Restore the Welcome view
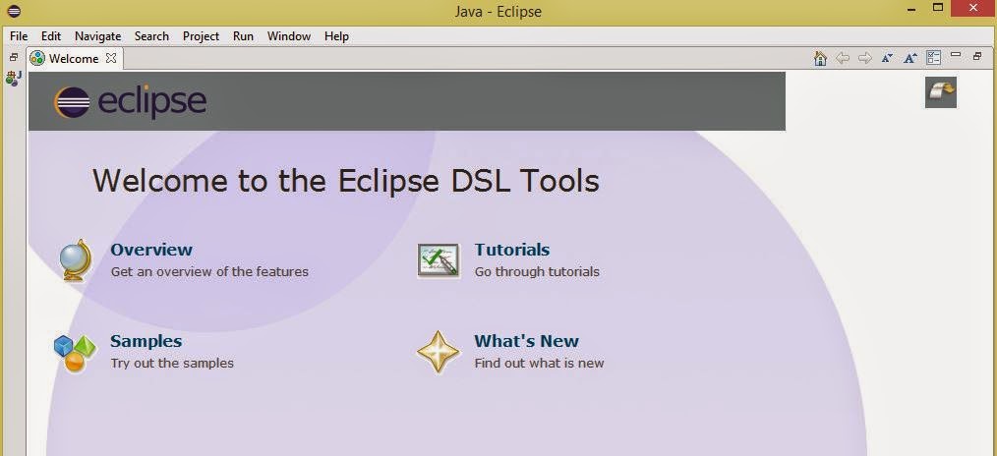 tap(977, 57)
